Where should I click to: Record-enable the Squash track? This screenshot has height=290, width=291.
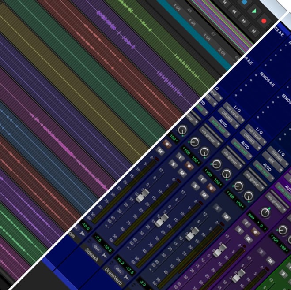pyautogui.click(x=189, y=166)
